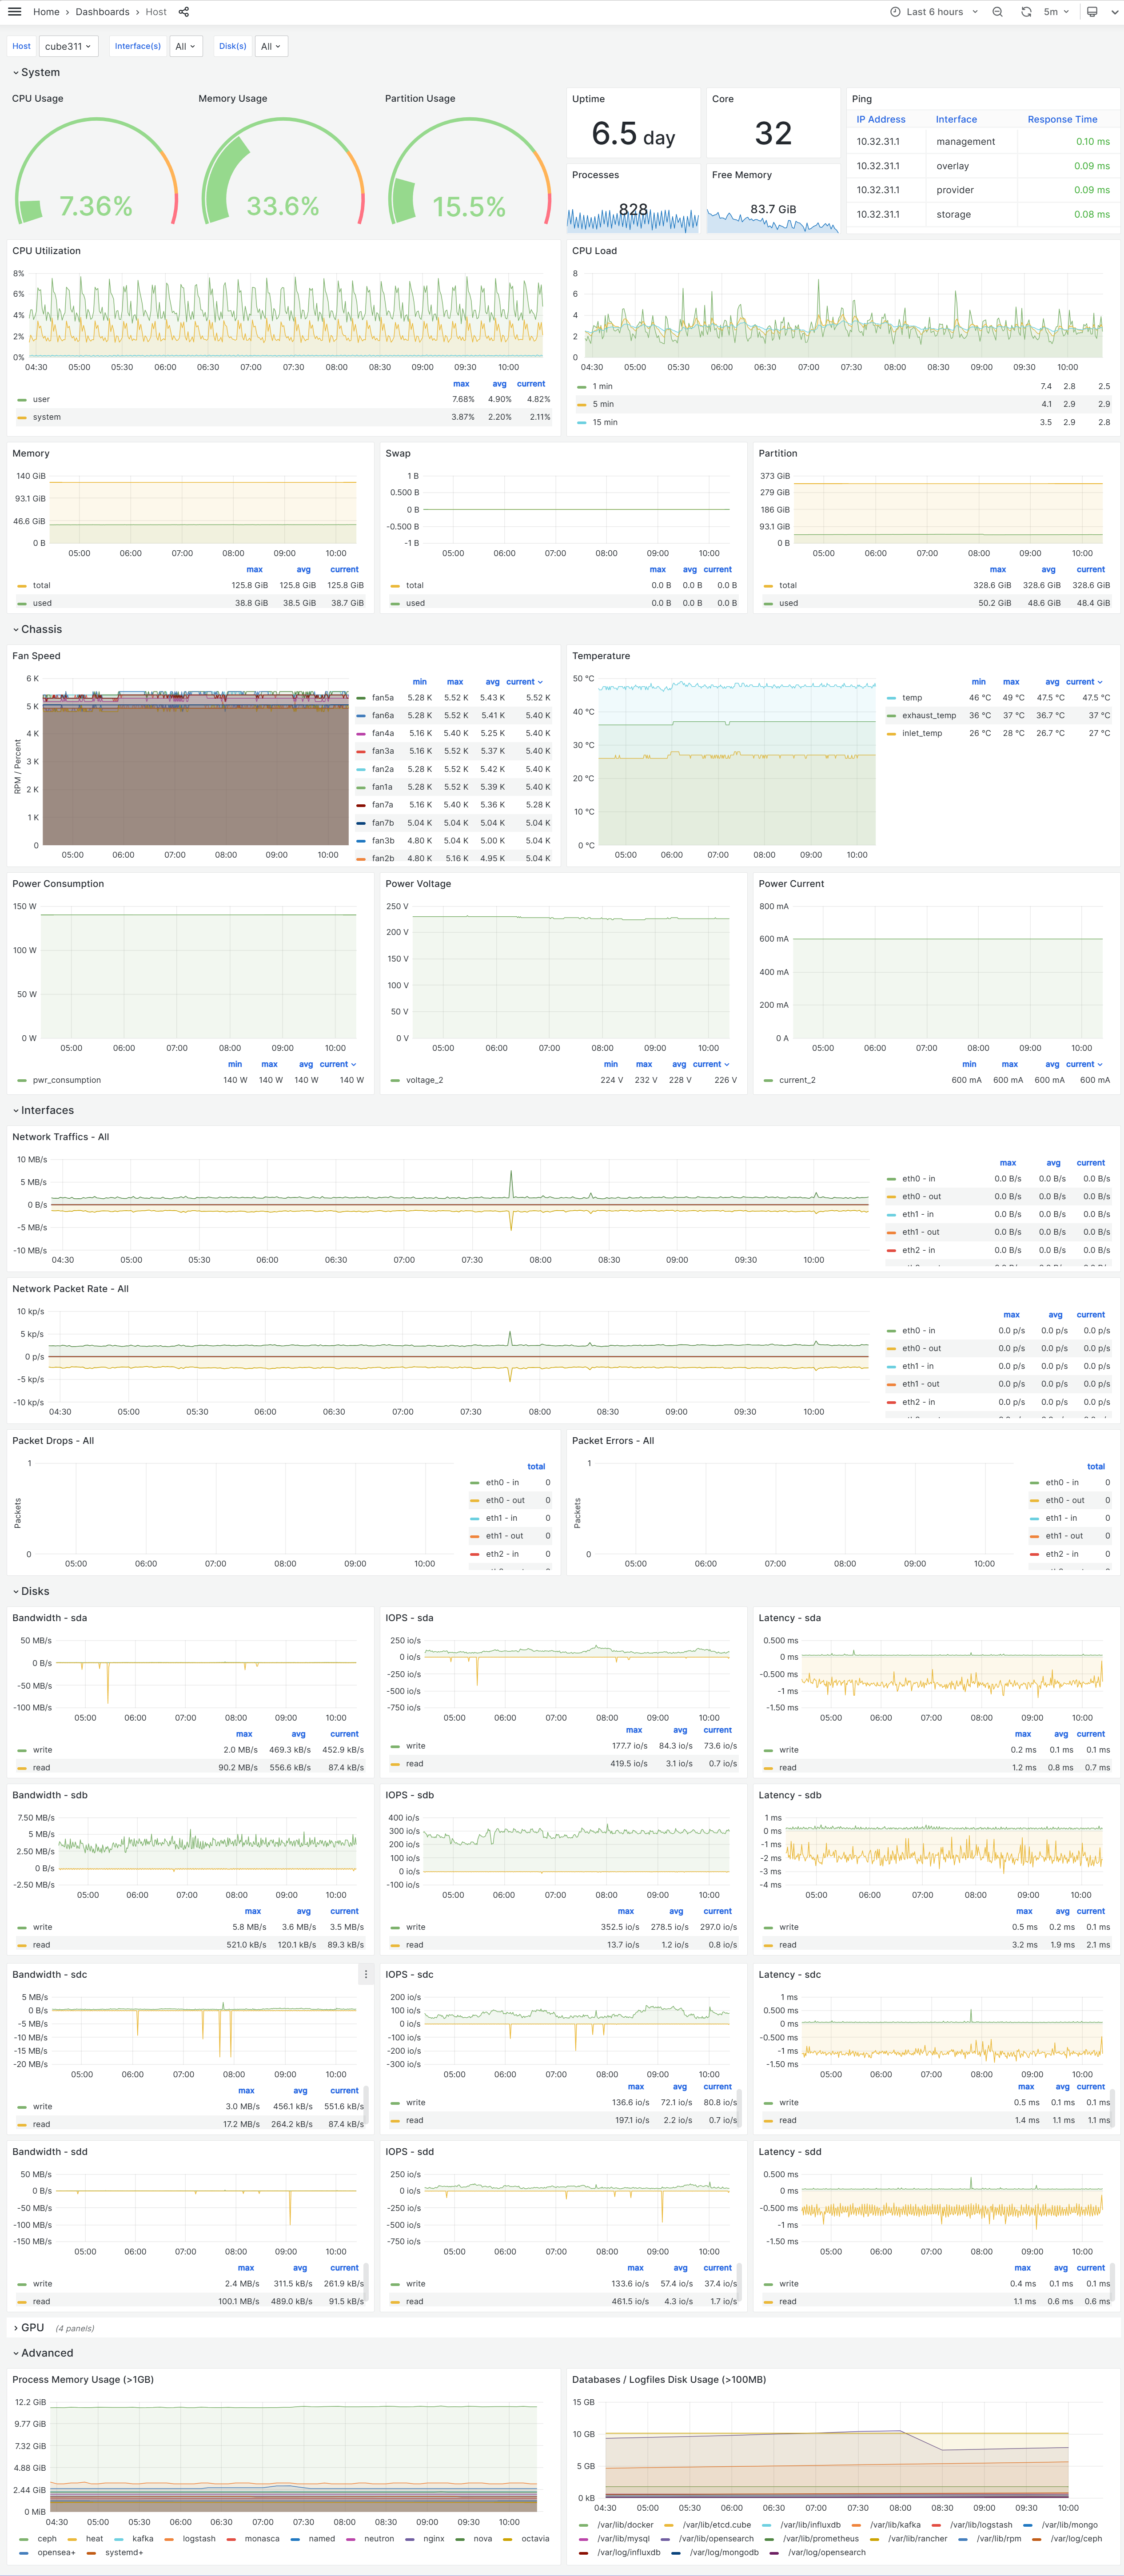1124x2576 pixels.
Task: Open the CPU Usage panel title
Action: click(x=38, y=98)
